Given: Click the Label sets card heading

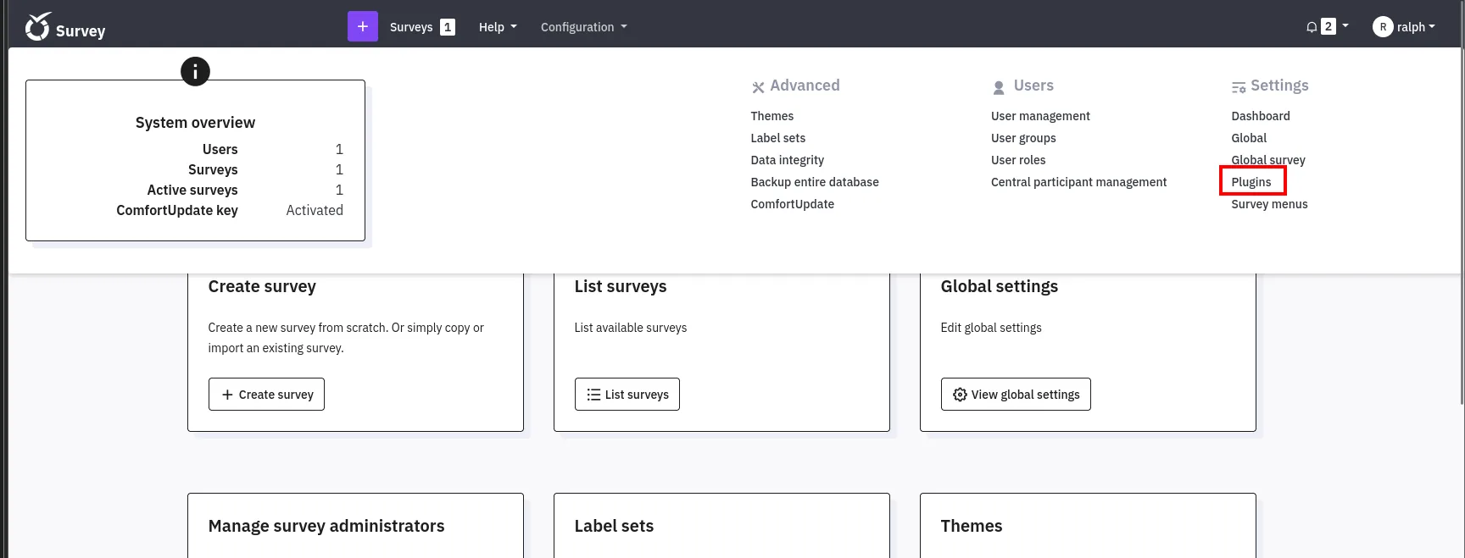Looking at the screenshot, I should coord(614,526).
